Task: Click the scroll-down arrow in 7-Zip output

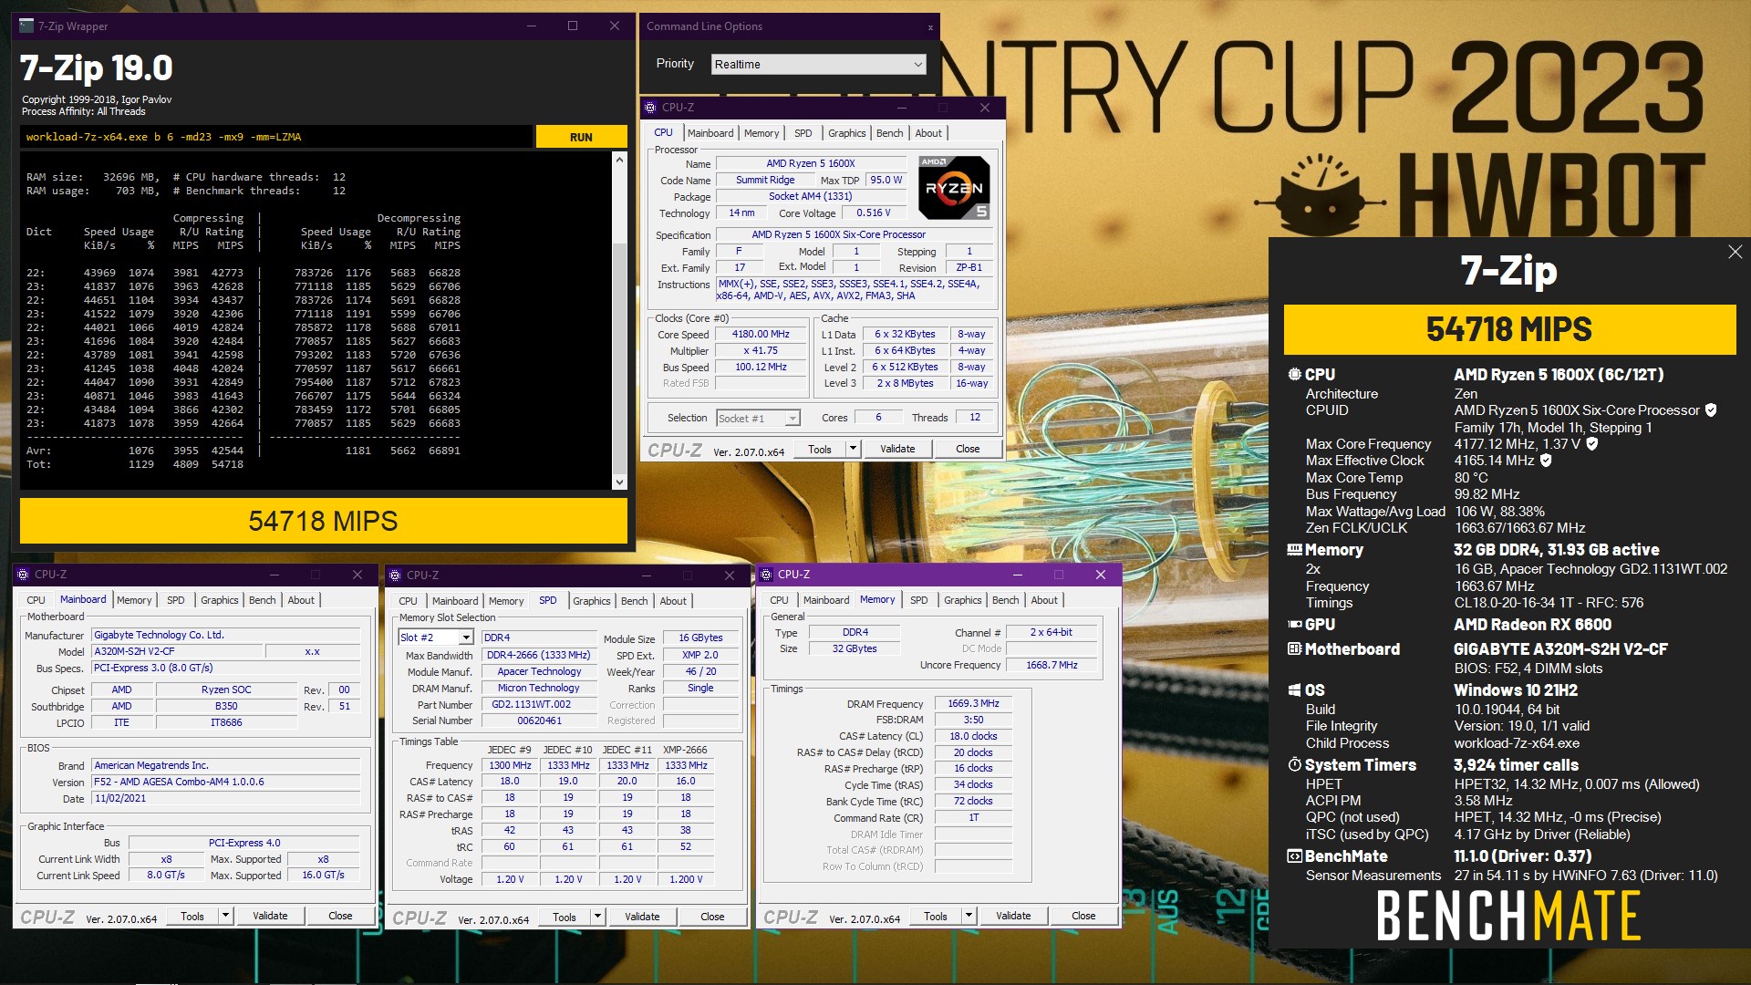Action: coord(620,482)
